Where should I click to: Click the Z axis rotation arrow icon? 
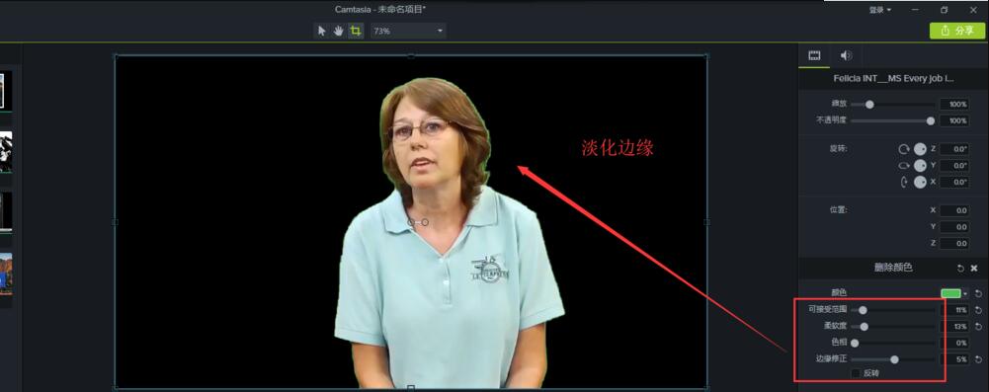point(904,149)
